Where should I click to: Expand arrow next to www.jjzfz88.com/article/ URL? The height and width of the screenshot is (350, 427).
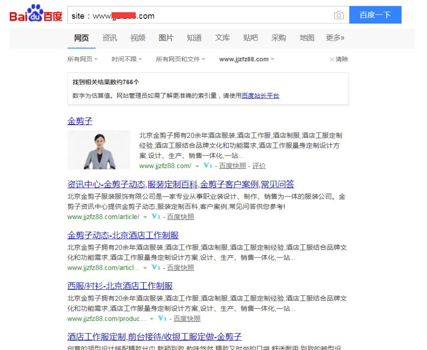145,217
